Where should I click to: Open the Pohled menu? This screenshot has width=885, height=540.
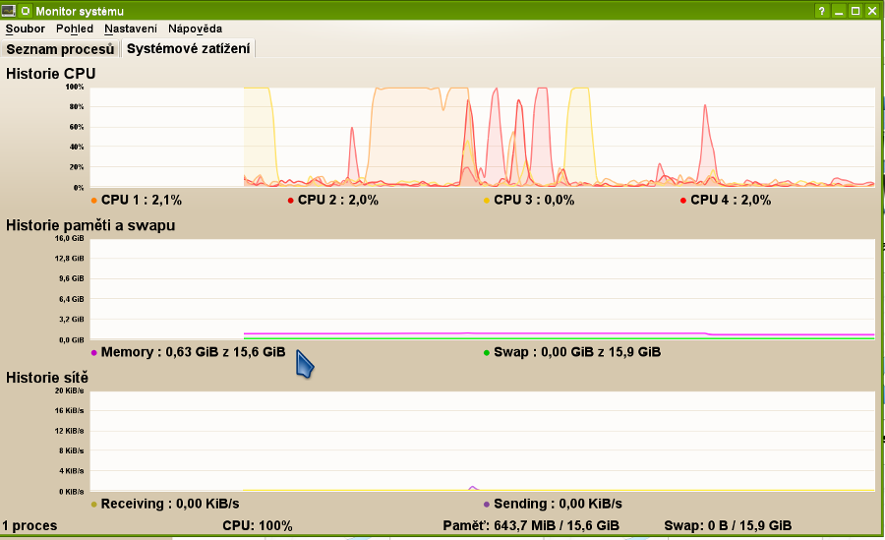75,29
